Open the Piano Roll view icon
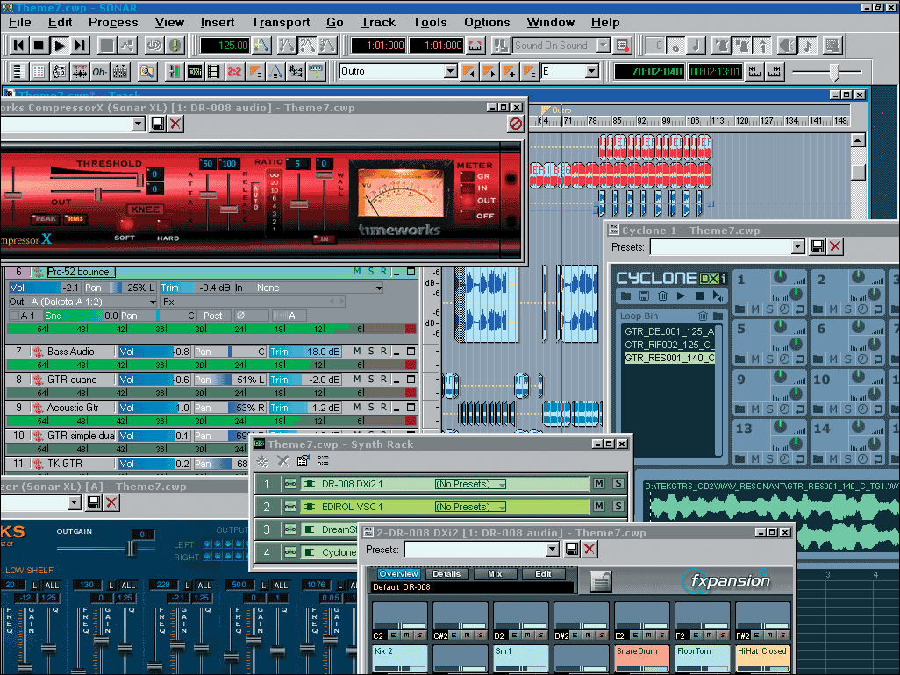This screenshot has height=675, width=900. [18, 72]
